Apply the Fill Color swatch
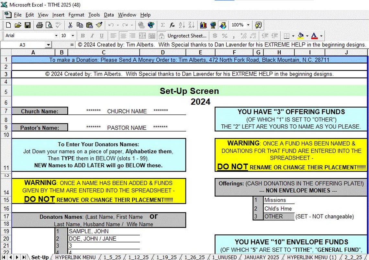Screen dimensions: 369x260 point(301,36)
